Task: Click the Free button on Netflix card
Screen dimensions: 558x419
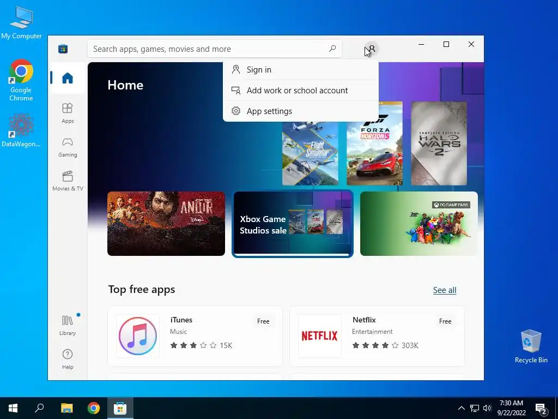Action: click(445, 321)
